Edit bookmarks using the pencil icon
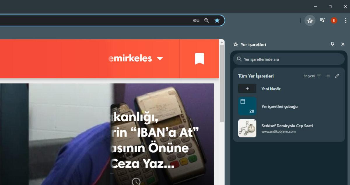The width and height of the screenshot is (350, 185). 337,76
